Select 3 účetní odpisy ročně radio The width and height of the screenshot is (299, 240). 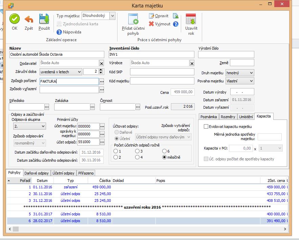click(137, 151)
